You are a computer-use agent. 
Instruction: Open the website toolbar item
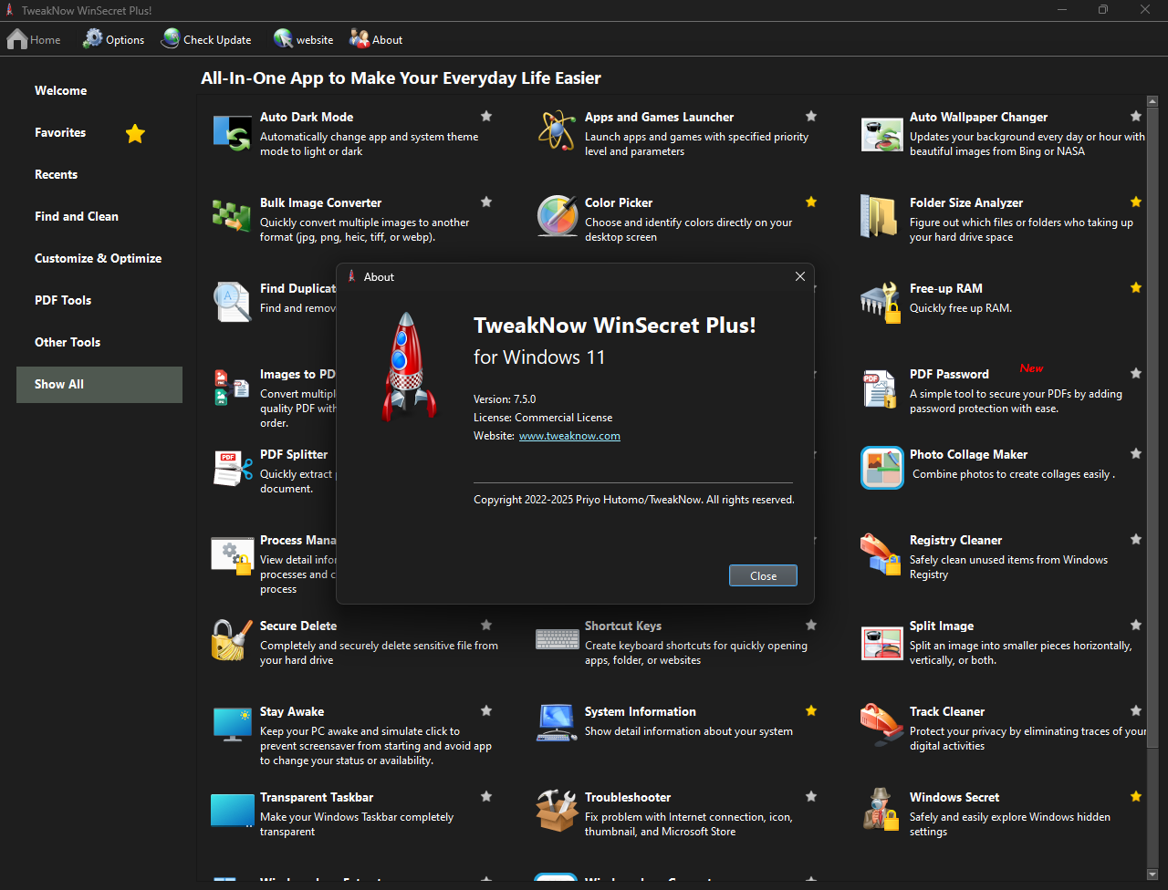pyautogui.click(x=304, y=39)
